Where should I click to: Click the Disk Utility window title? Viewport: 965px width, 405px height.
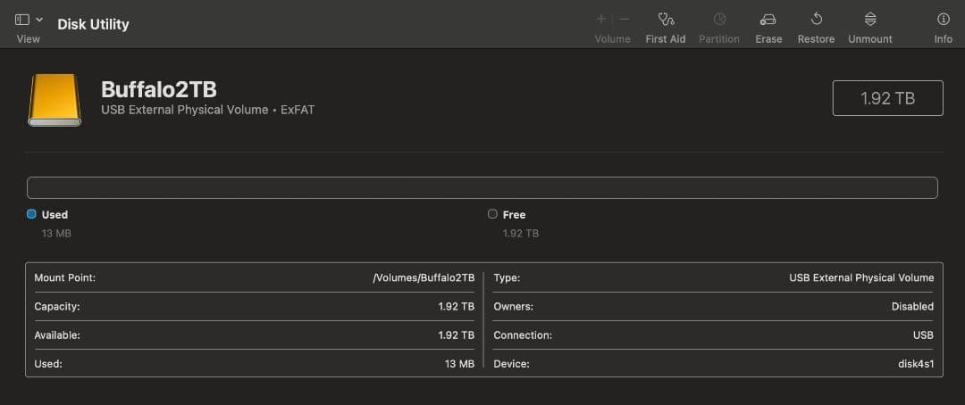(x=93, y=24)
